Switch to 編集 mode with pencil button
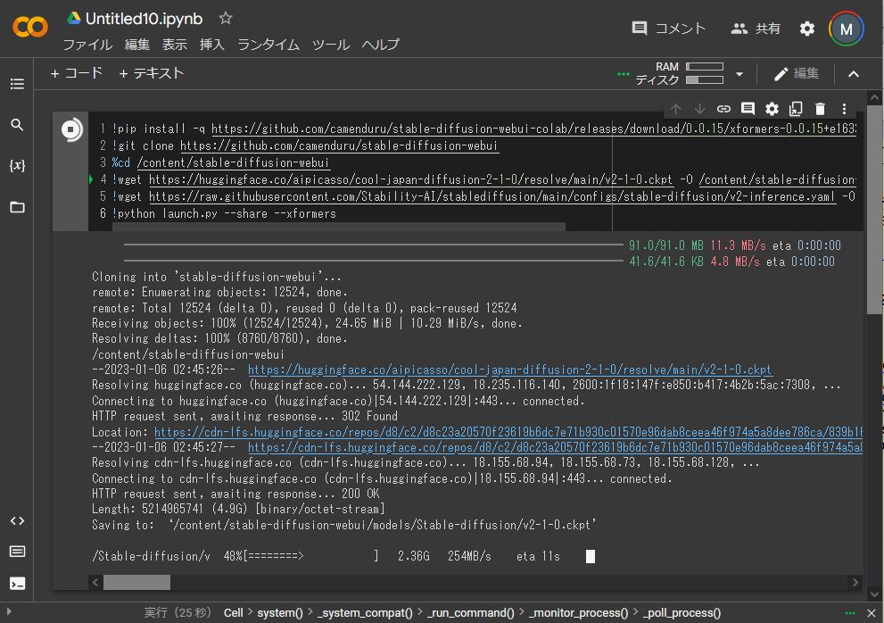 click(796, 74)
